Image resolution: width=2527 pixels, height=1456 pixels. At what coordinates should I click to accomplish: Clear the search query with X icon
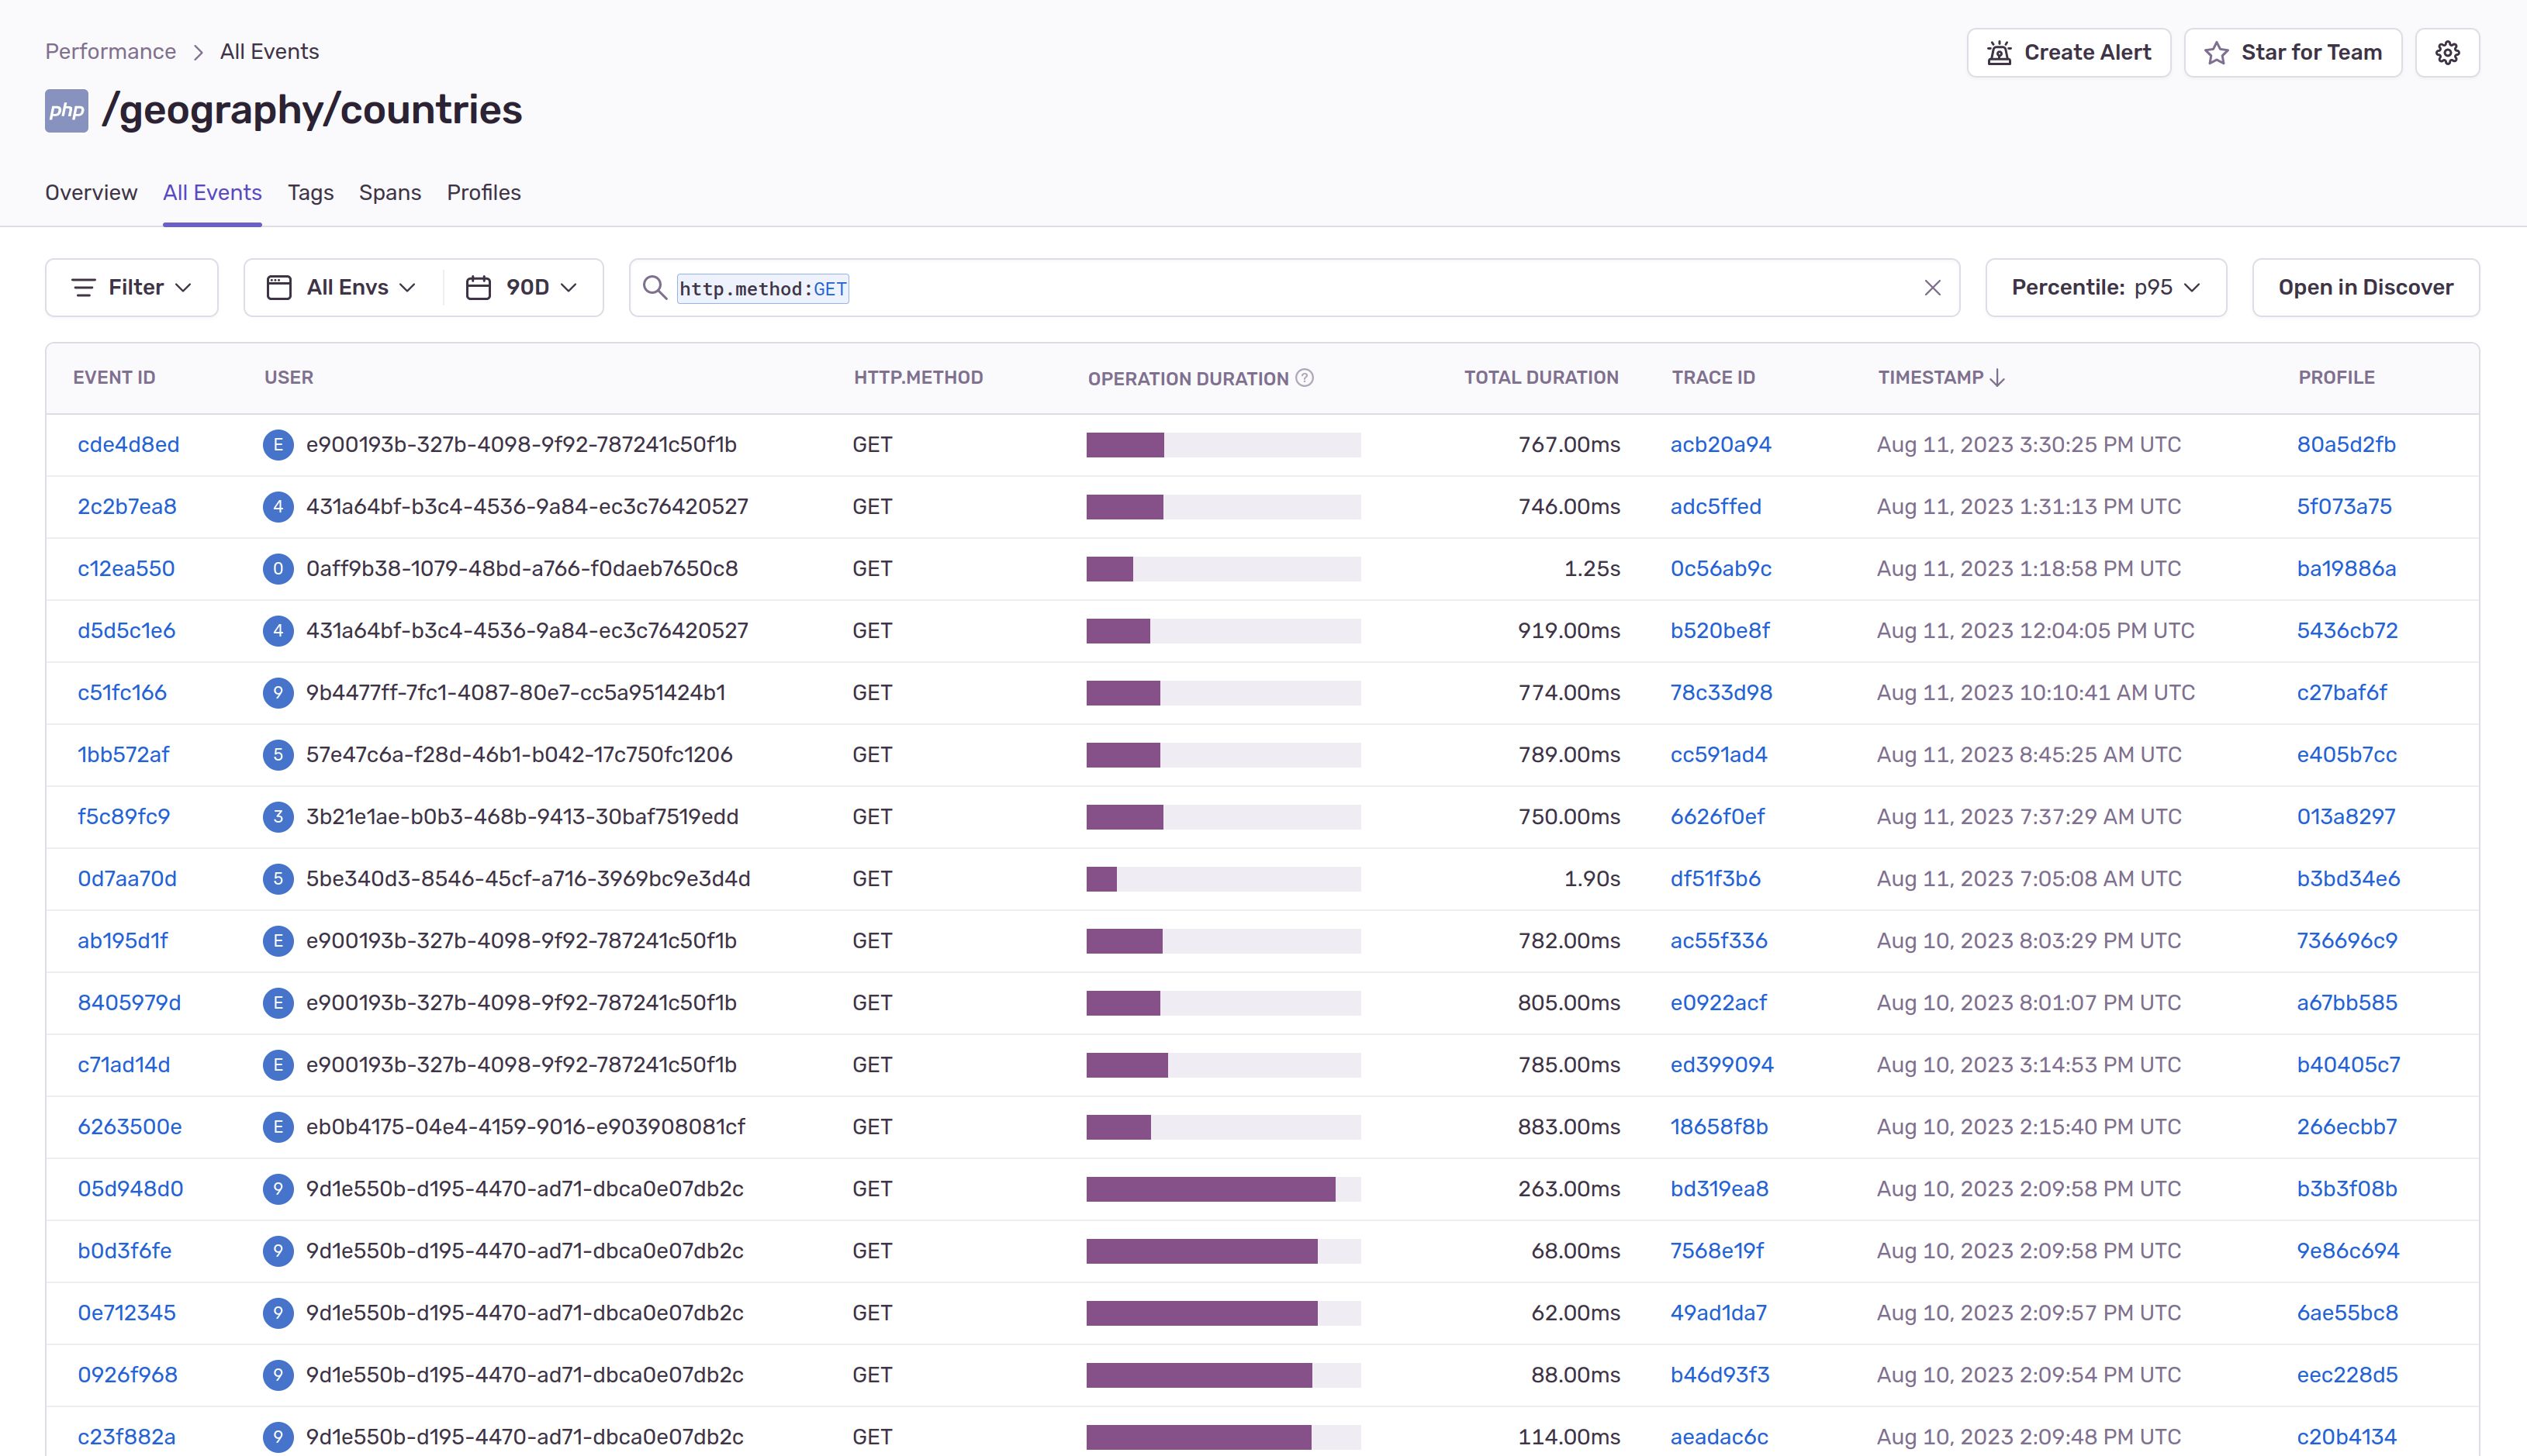(1932, 288)
